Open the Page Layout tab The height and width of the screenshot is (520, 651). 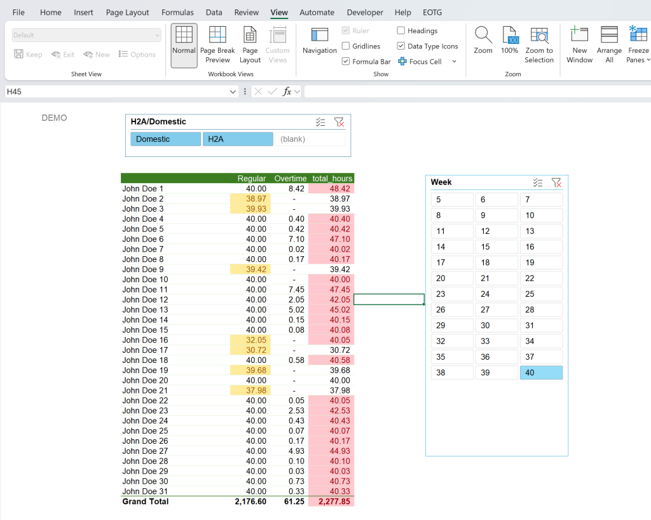tap(127, 13)
